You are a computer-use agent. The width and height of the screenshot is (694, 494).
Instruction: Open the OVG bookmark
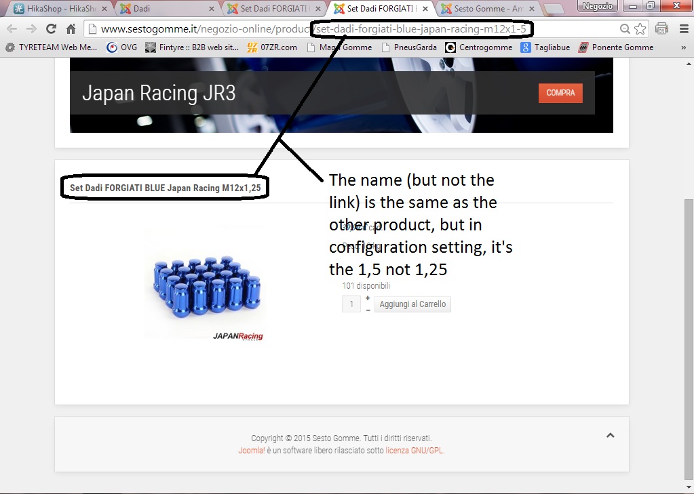click(x=123, y=47)
